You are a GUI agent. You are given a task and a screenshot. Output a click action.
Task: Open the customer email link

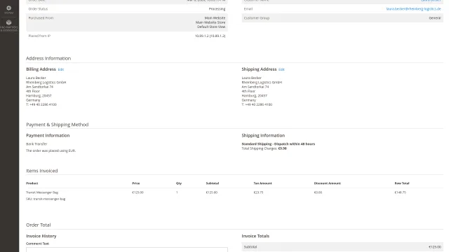click(413, 9)
